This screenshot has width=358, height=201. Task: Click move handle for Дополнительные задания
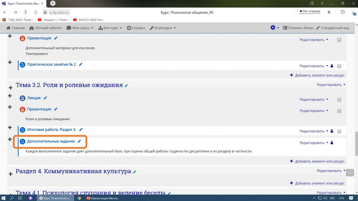pyautogui.click(x=10, y=139)
